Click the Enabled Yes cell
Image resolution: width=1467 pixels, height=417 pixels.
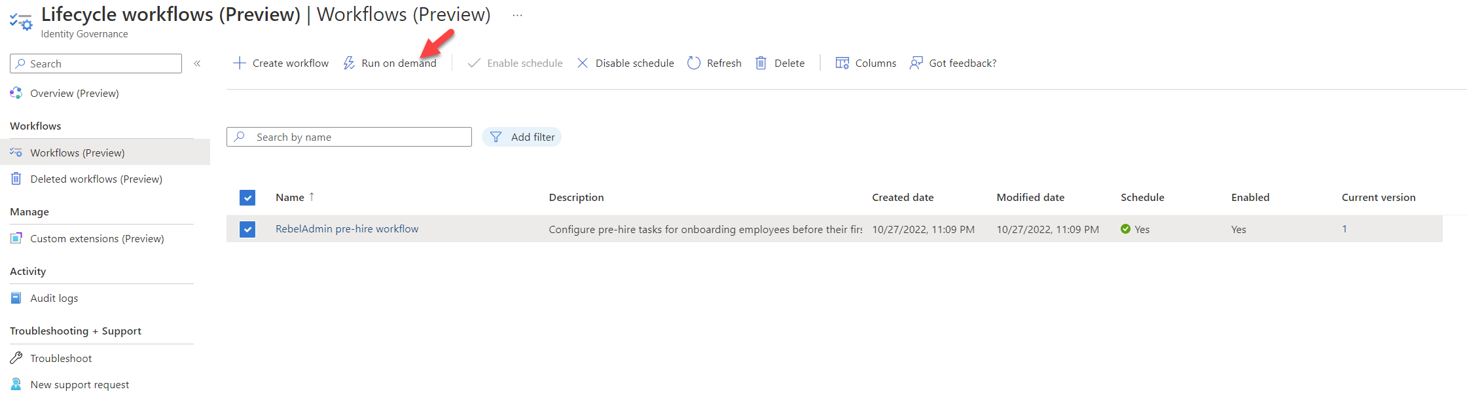click(1239, 229)
